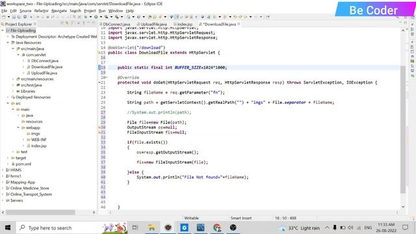Select the imgs folder under webapp
Screen dimensions: 416x234
(36, 134)
